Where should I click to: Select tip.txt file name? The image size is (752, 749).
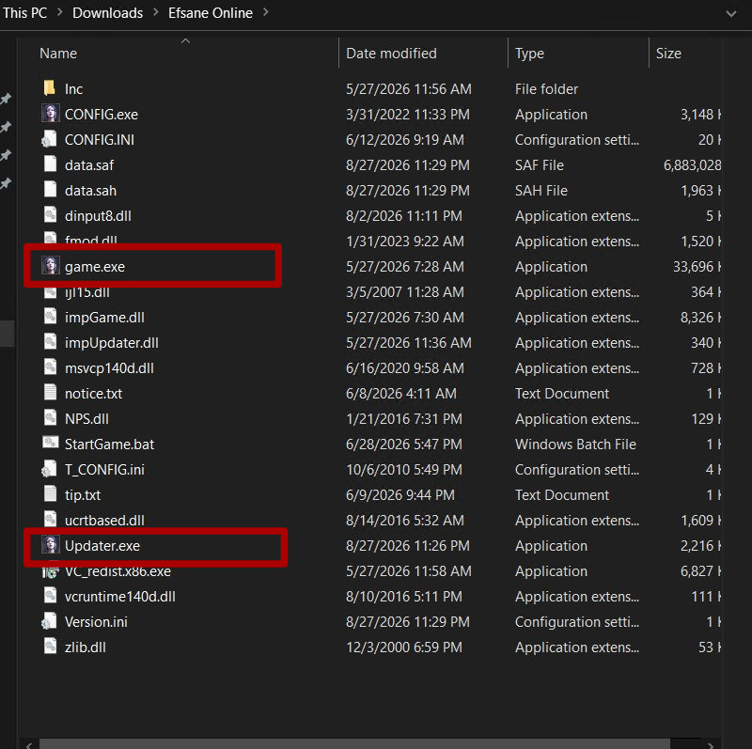(83, 495)
